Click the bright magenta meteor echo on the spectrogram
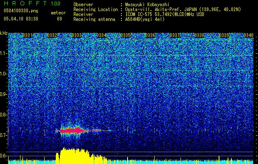258x164 pixels. [x=71, y=131]
